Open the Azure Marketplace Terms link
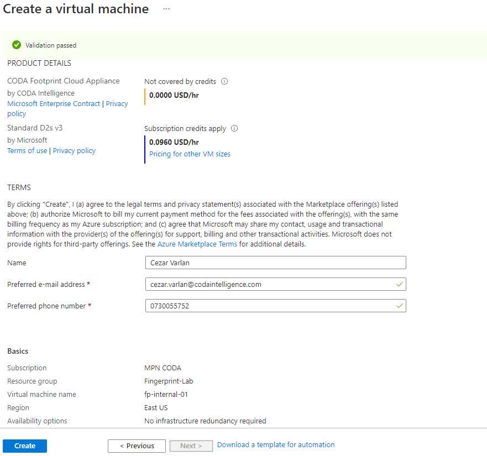487x456 pixels. 197,244
